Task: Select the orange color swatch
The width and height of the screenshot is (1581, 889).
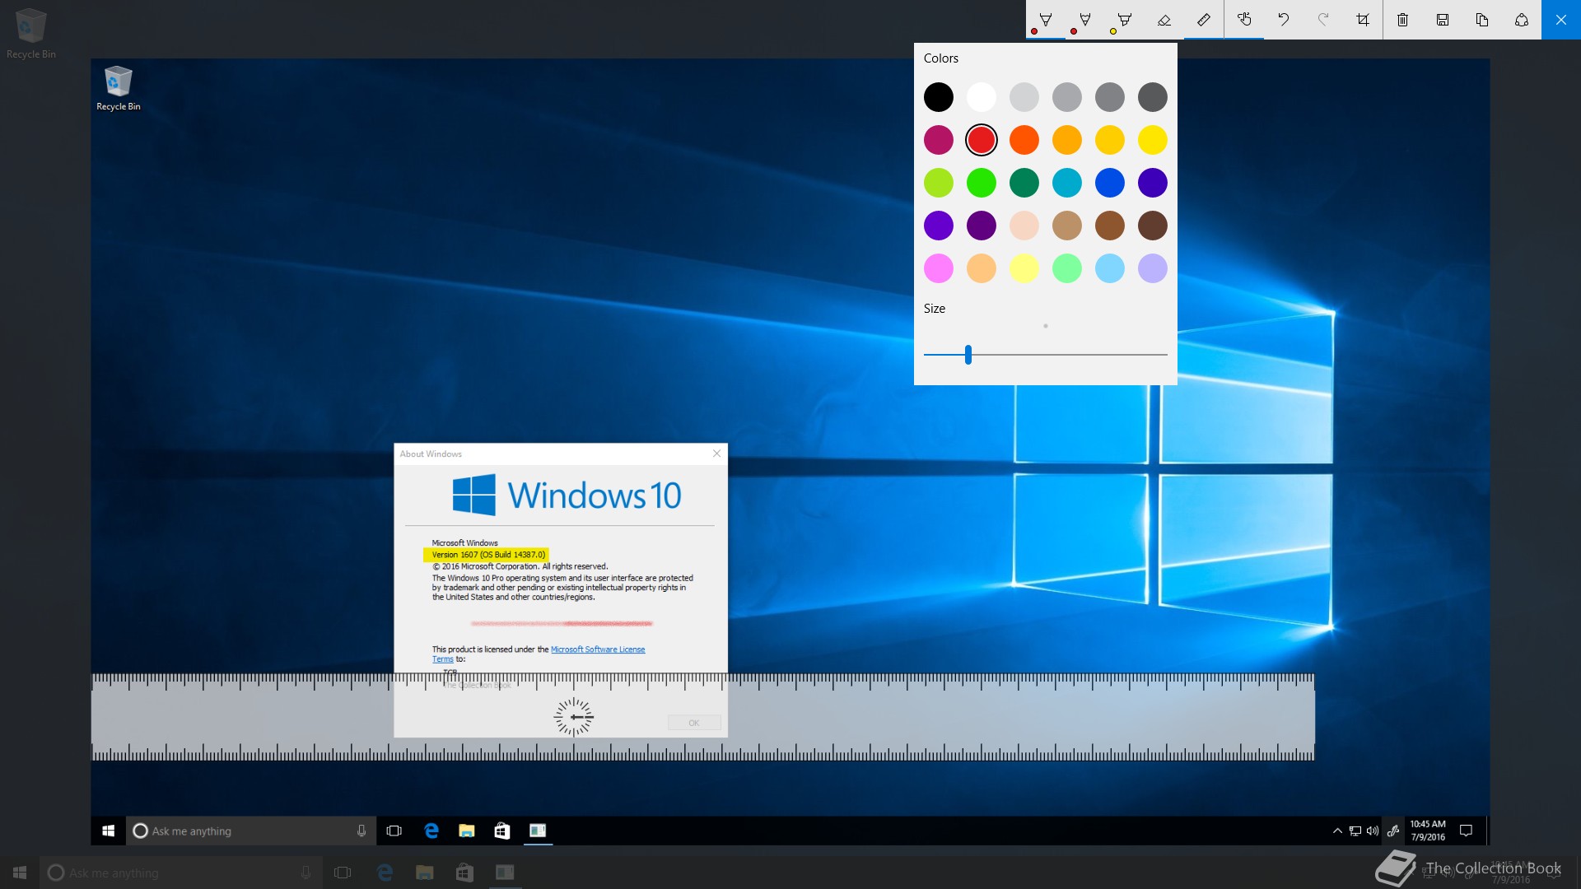Action: [x=1024, y=140]
